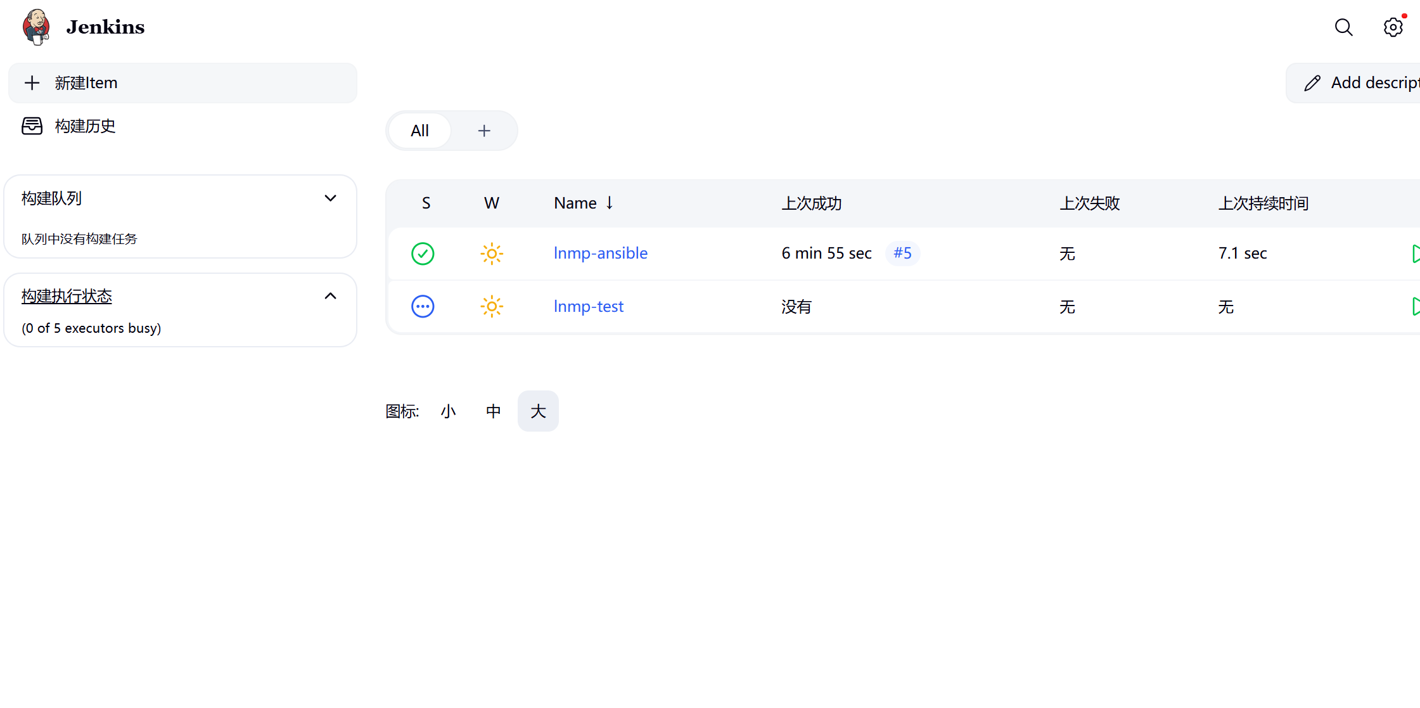Screen dimensions: 1420x708
Task: Open build #5 badge link
Action: [x=902, y=253]
